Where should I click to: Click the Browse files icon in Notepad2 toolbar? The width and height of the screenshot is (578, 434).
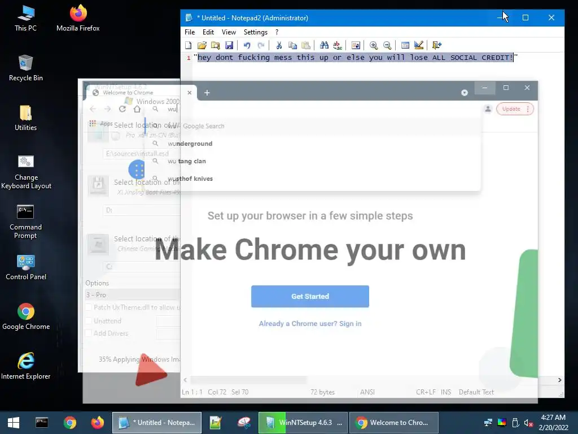click(215, 45)
